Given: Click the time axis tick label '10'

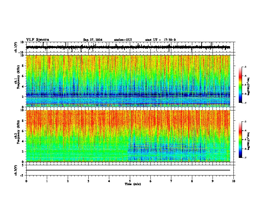Looking at the screenshot, I should pyautogui.click(x=233, y=181).
